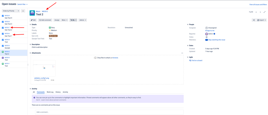Viewport: 268px width, 115px height.
Task: Collapse the Activity section
Action: point(30,89)
